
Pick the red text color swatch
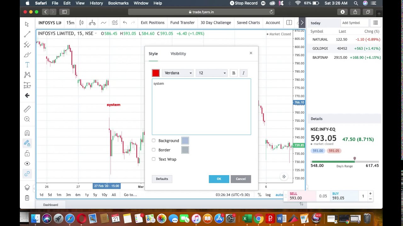click(x=156, y=73)
